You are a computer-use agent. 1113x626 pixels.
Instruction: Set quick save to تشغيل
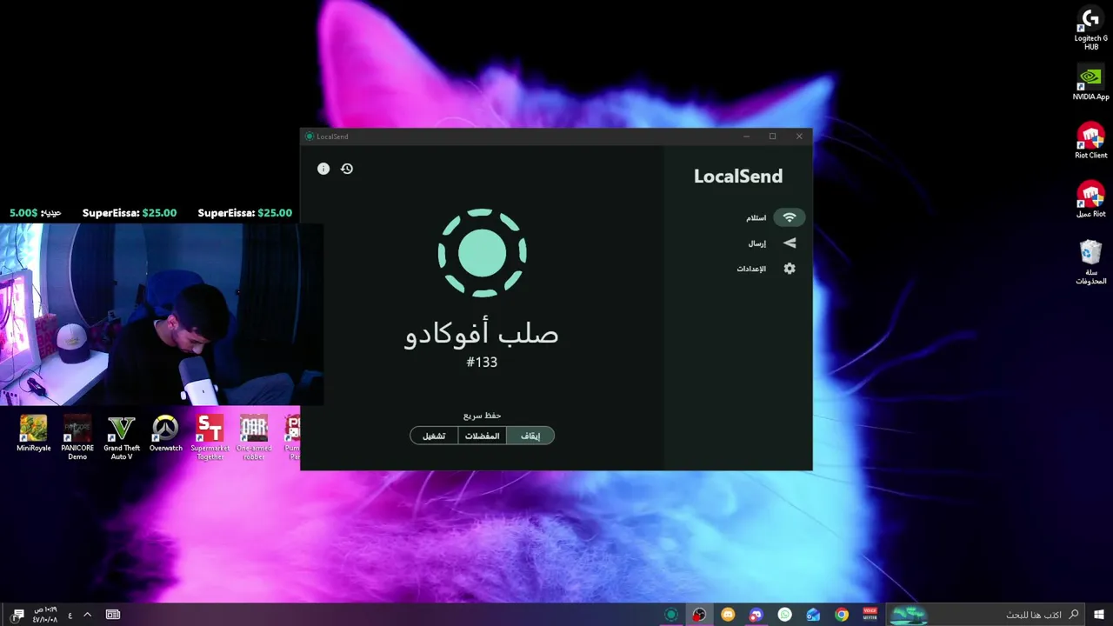[x=434, y=436]
